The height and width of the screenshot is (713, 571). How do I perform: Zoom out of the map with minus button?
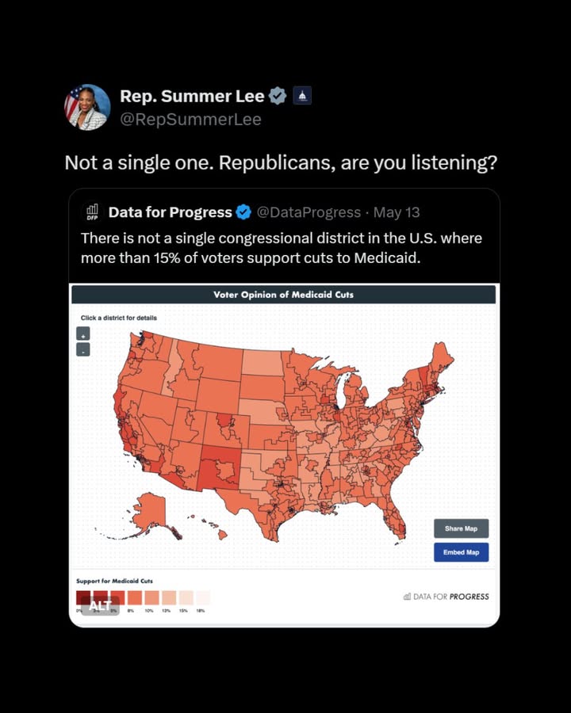pyautogui.click(x=82, y=349)
